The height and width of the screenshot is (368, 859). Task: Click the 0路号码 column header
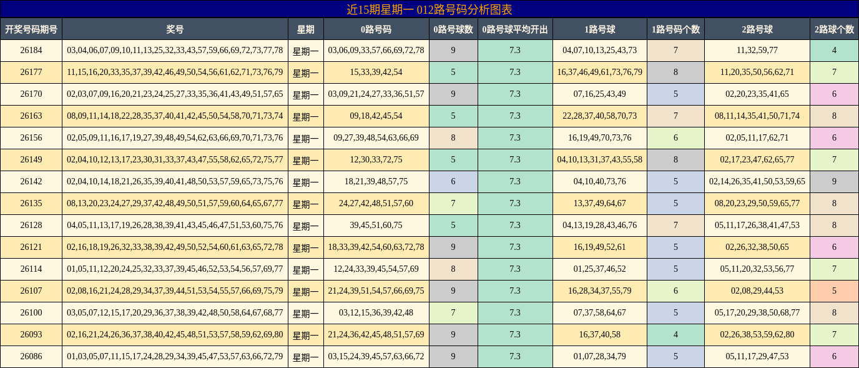pos(376,29)
